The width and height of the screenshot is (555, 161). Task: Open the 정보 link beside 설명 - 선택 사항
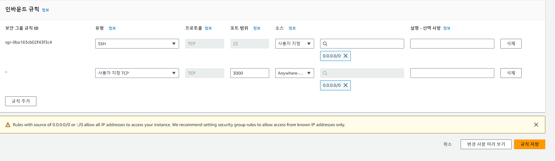(447, 28)
